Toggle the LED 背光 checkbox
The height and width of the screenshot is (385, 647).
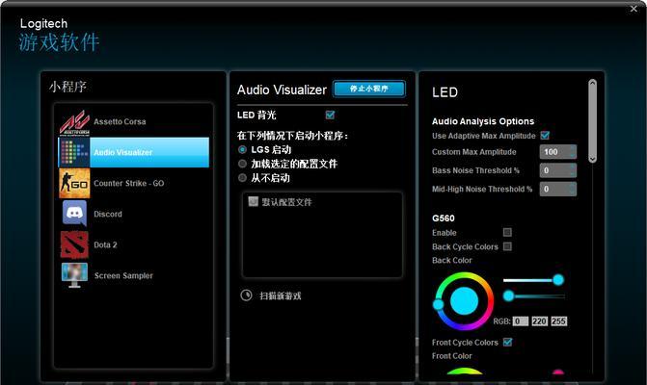click(x=330, y=115)
